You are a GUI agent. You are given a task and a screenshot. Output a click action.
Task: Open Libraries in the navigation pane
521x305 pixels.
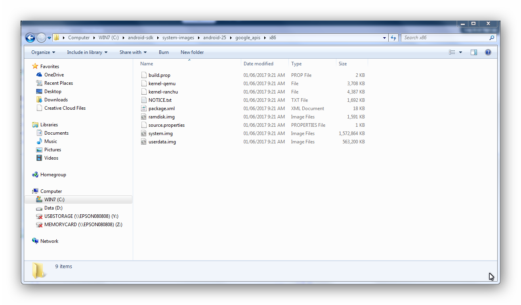click(49, 125)
